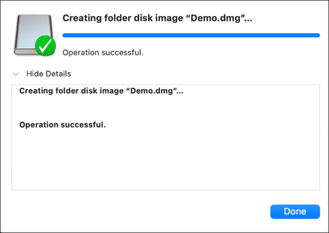Click the "Hide Details" label
Screen dimensions: 329x233
pos(48,74)
